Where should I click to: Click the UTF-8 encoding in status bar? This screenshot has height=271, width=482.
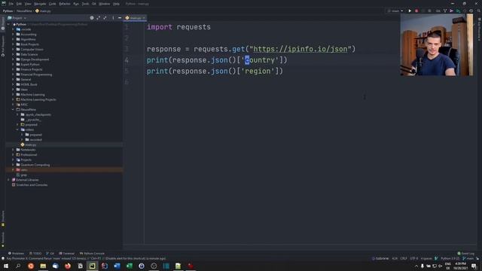tap(414, 258)
